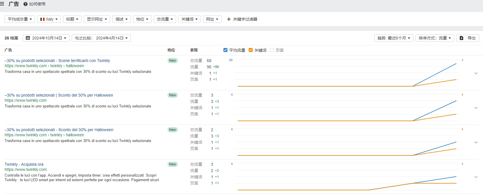
Task: Open the 与之比较 2024年4月14日 dropdown
Action: (x=101, y=38)
